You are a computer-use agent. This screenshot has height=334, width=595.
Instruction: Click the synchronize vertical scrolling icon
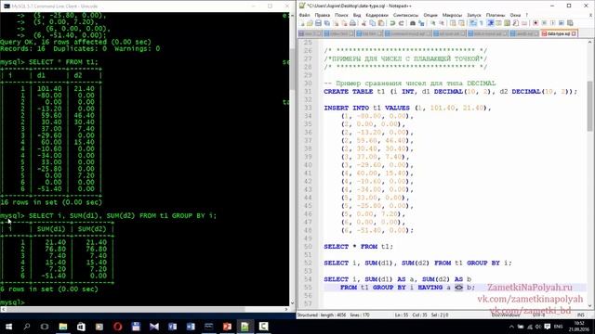point(453,23)
